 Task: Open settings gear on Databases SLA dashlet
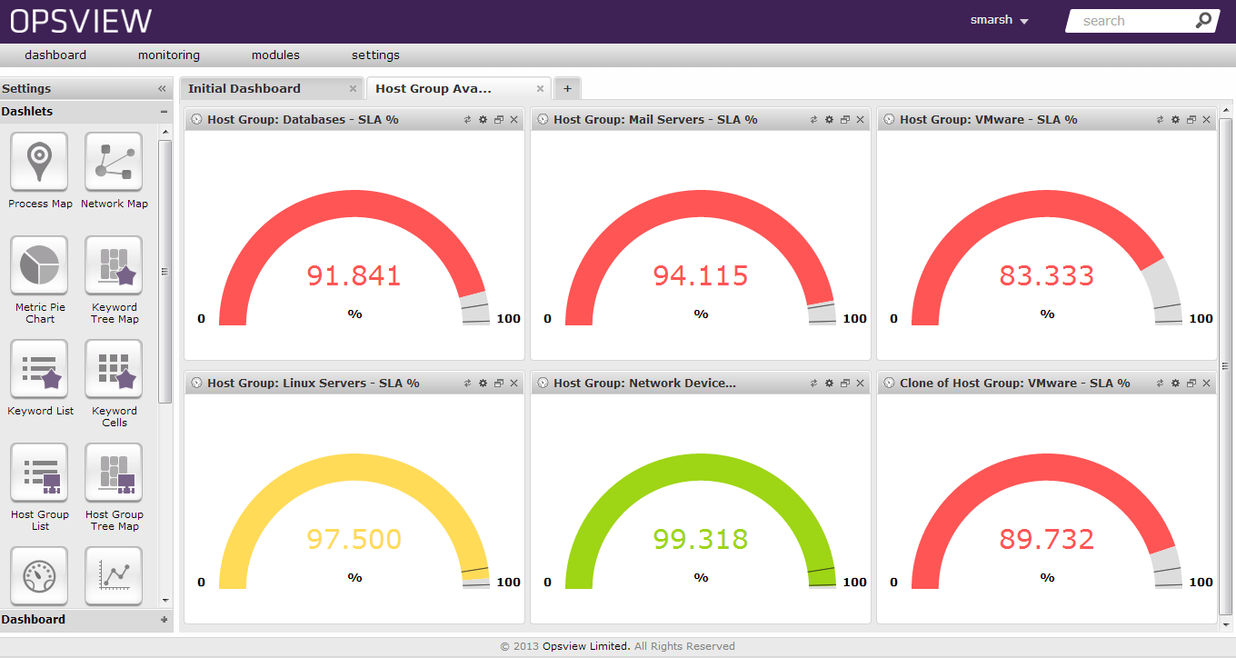[x=483, y=119]
